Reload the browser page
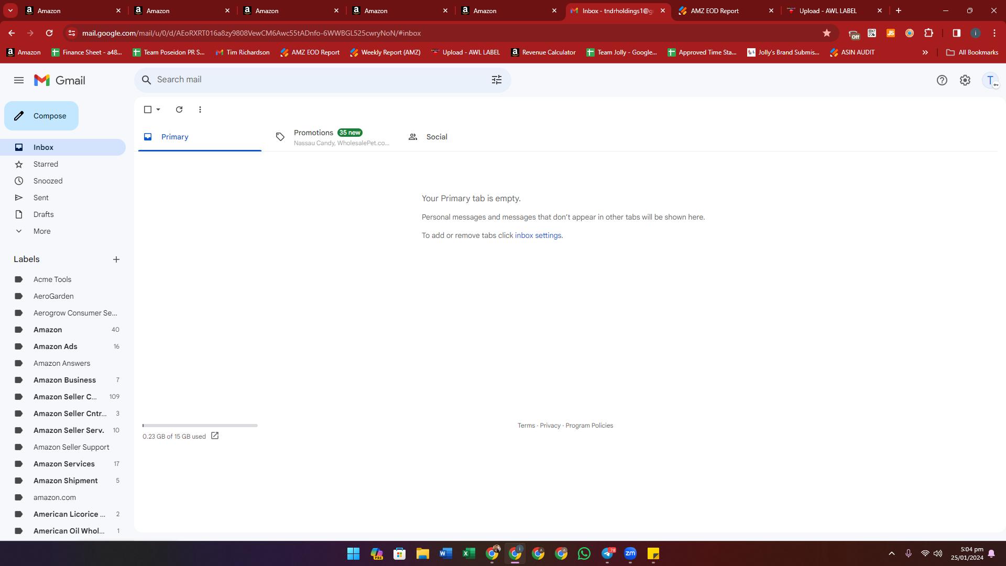The height and width of the screenshot is (566, 1006). click(x=49, y=33)
